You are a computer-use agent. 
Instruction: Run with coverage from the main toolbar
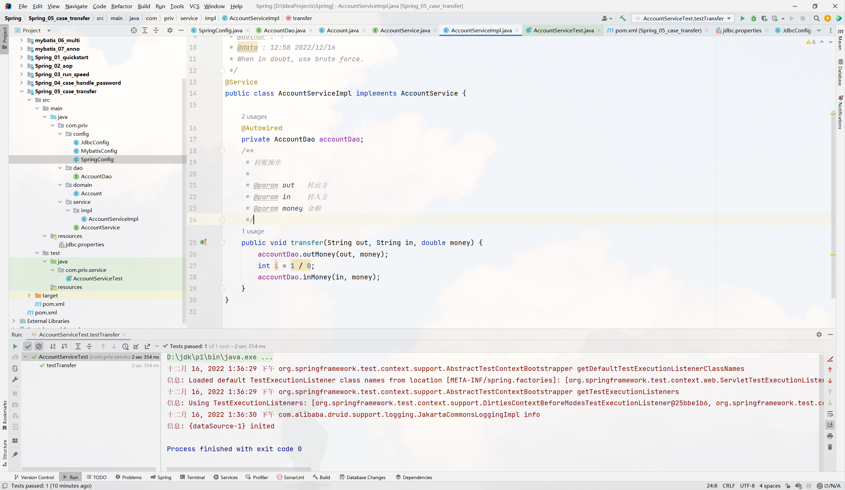[764, 18]
